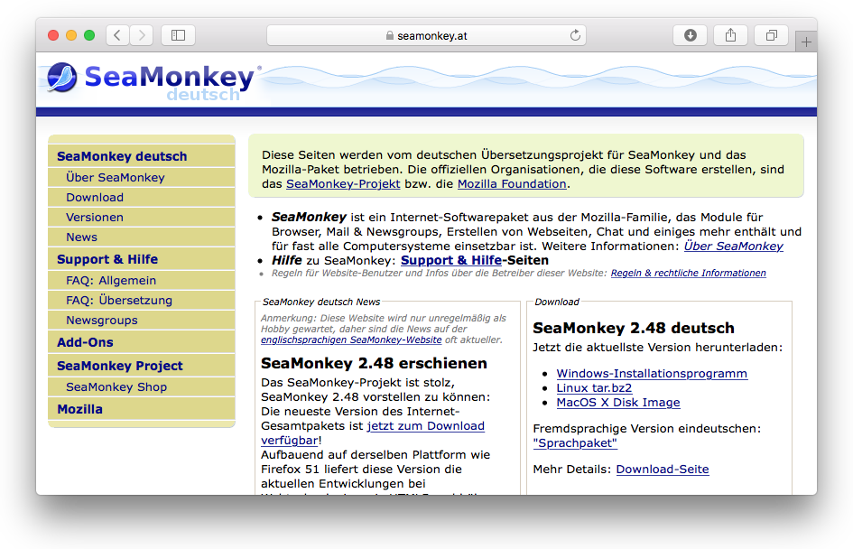
Task: Click heading SeaMonkey 2.48 deutsch
Action: pos(634,328)
